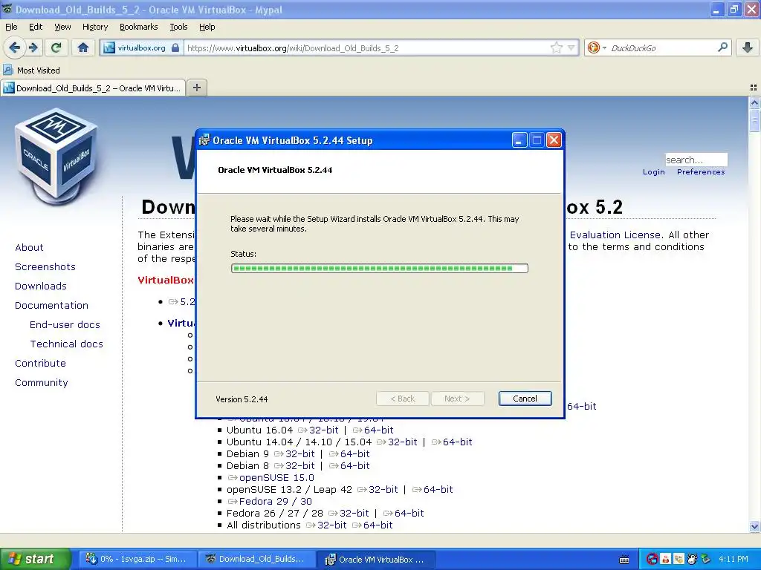Open the File menu
This screenshot has height=570, width=761.
coord(11,27)
